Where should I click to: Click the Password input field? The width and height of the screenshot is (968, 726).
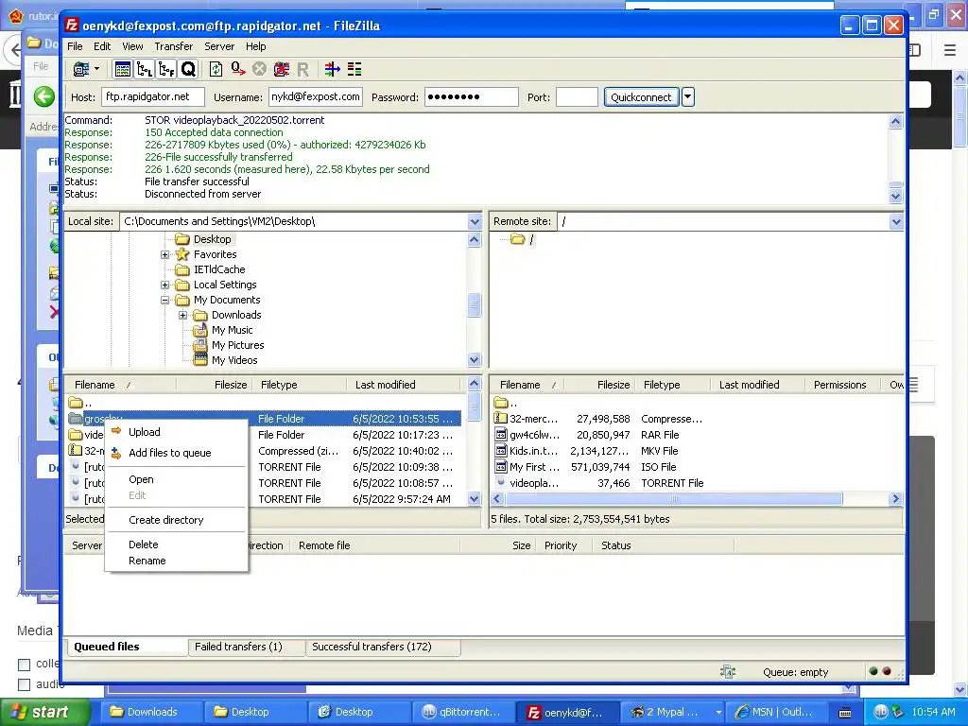tap(471, 97)
